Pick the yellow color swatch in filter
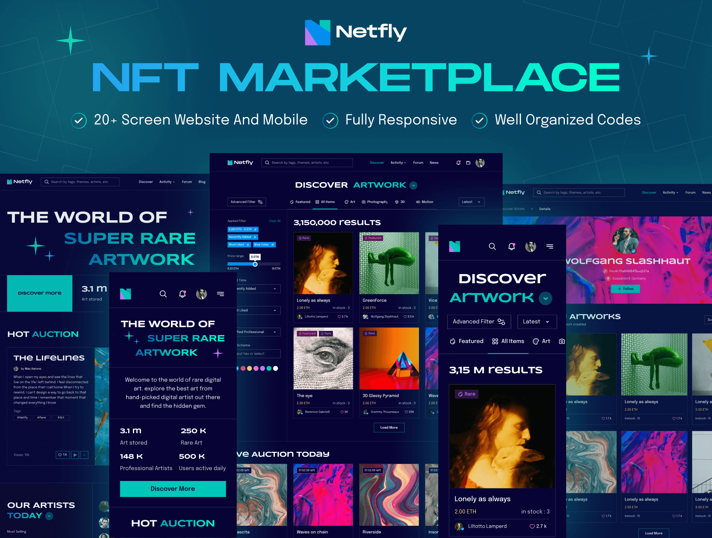712x538 pixels. (249, 368)
